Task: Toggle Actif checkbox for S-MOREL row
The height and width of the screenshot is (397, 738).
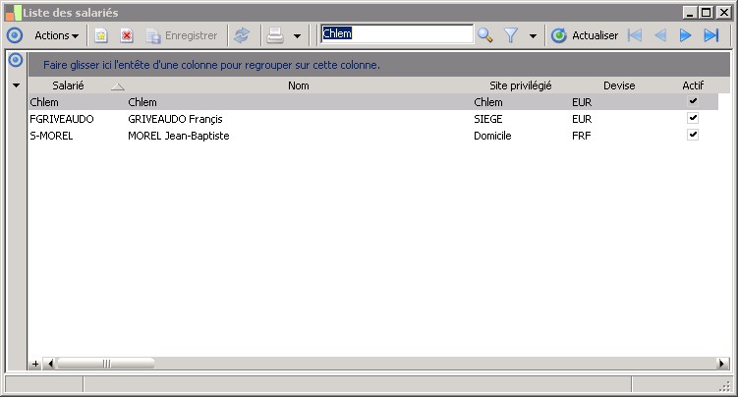Action: 693,135
